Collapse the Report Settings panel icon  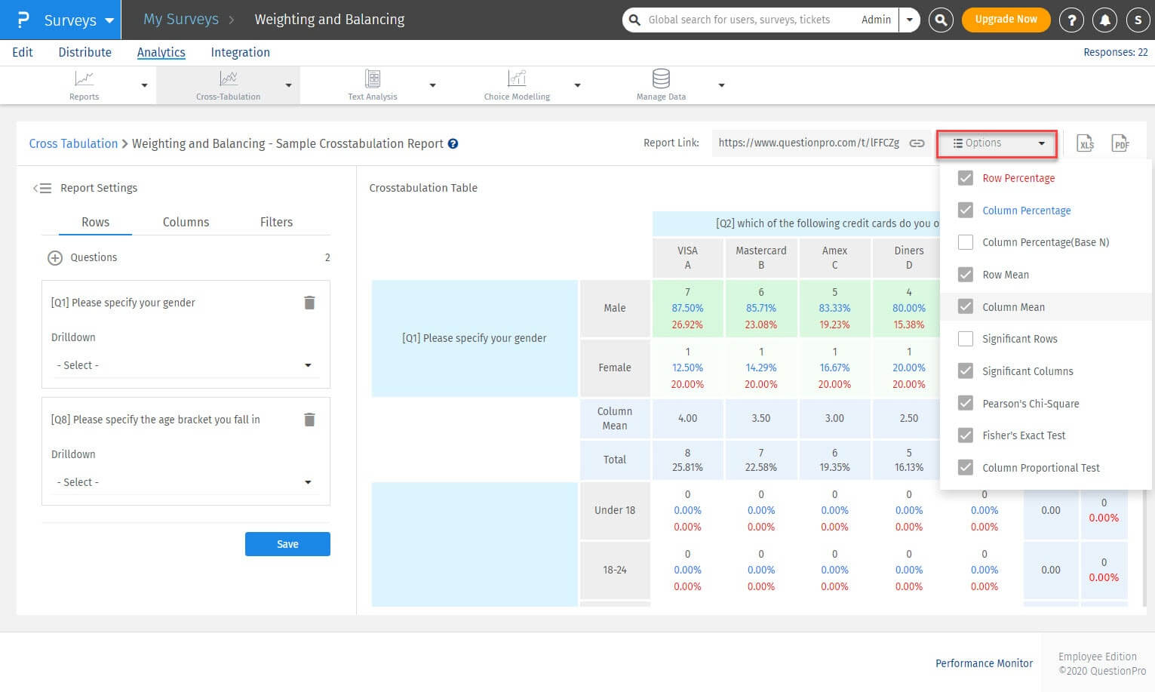click(x=42, y=188)
